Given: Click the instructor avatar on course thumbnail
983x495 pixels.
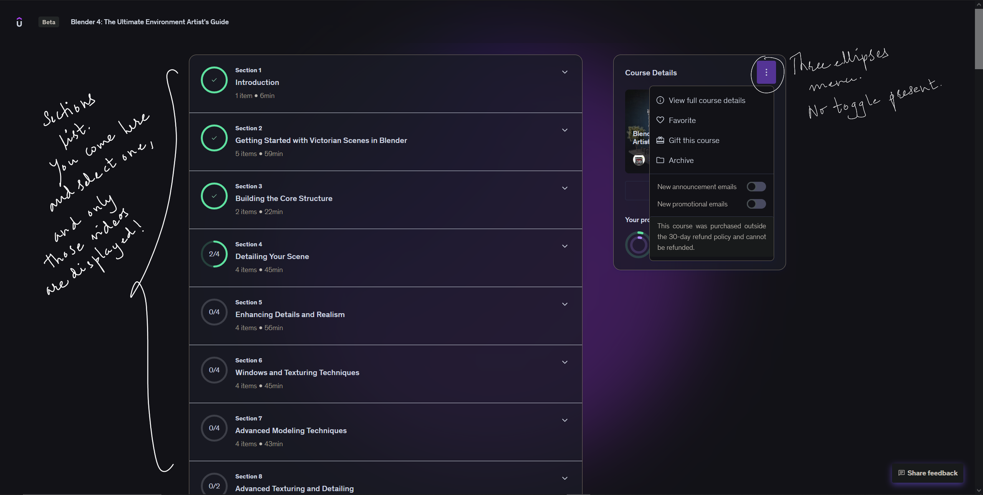Looking at the screenshot, I should click(639, 160).
